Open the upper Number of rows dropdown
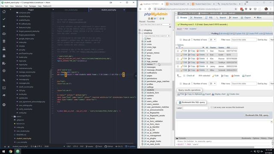 212,40
